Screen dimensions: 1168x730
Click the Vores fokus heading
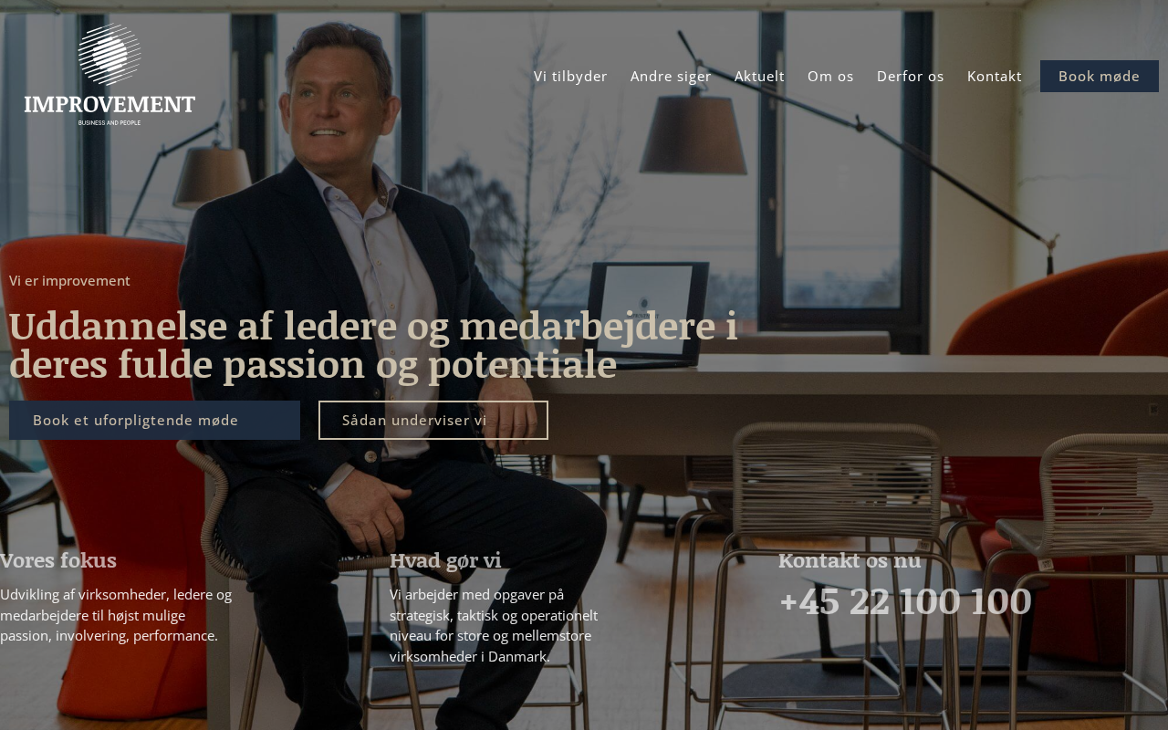click(58, 560)
